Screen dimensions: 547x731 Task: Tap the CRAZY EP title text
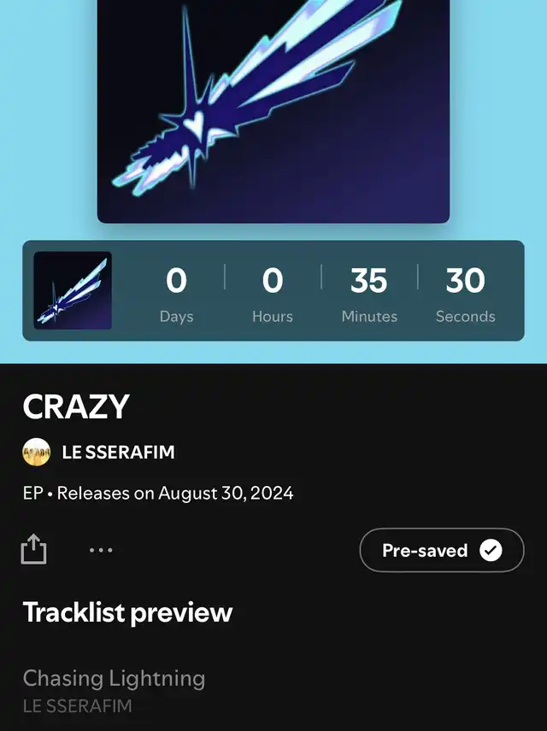[x=76, y=406]
